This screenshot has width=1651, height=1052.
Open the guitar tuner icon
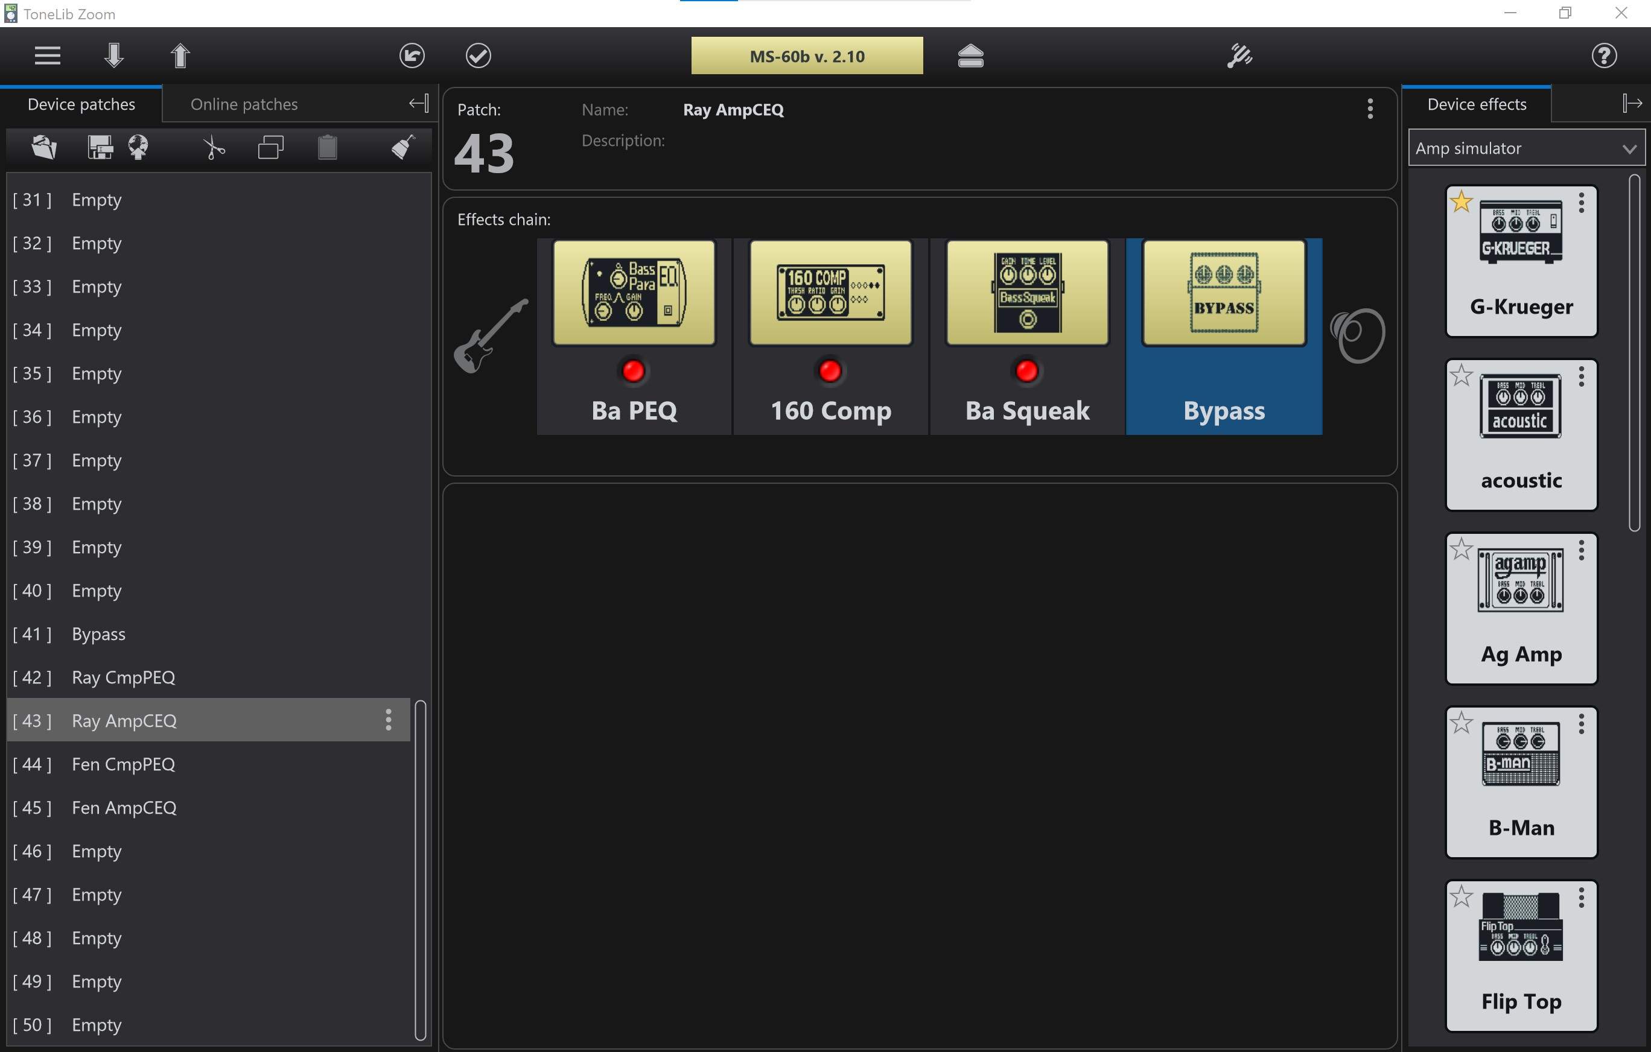pos(1239,55)
